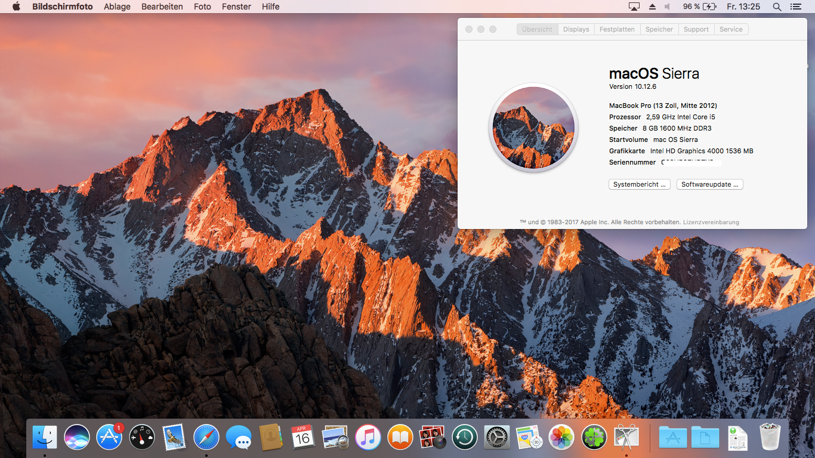Select the Displays tab
Viewport: 815px width, 458px height.
(x=576, y=29)
